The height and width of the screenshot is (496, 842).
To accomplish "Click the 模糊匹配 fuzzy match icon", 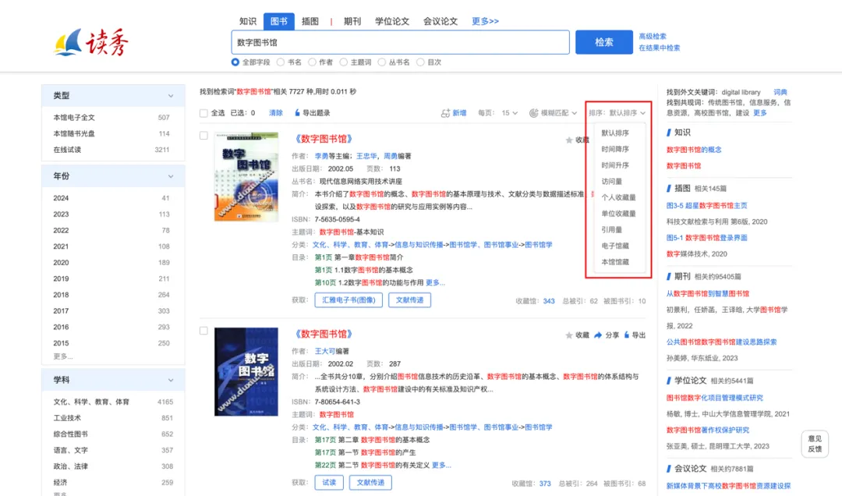I will (535, 113).
